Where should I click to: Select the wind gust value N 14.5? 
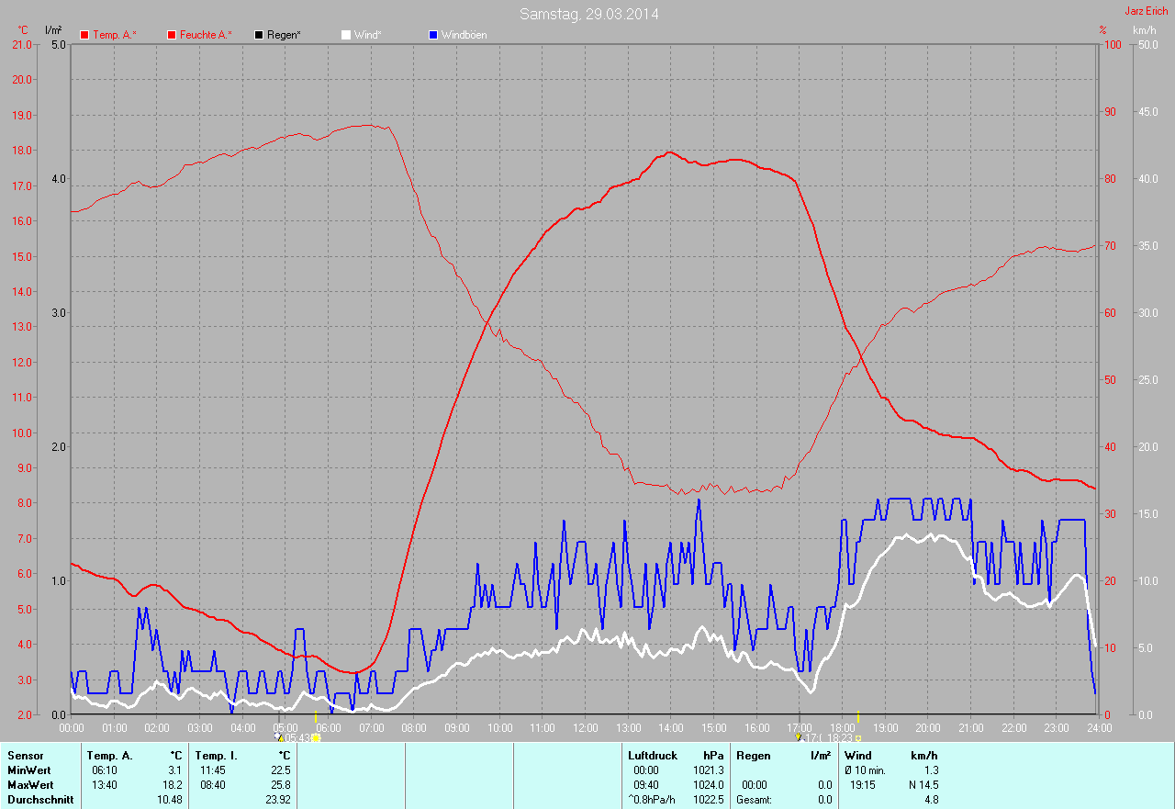922,785
